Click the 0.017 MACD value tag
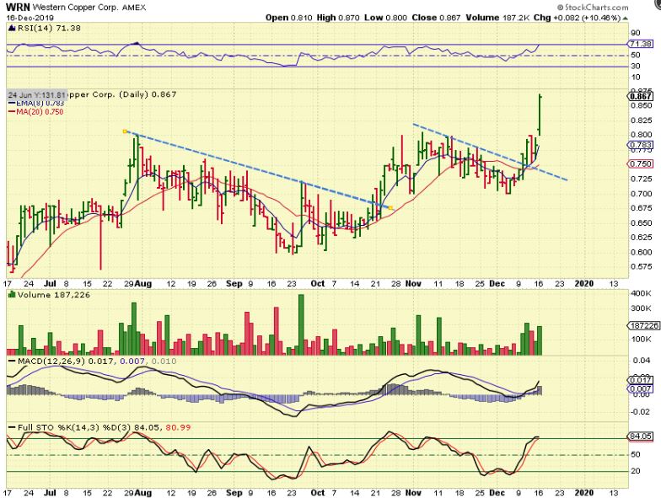The image size is (661, 498). [x=641, y=381]
